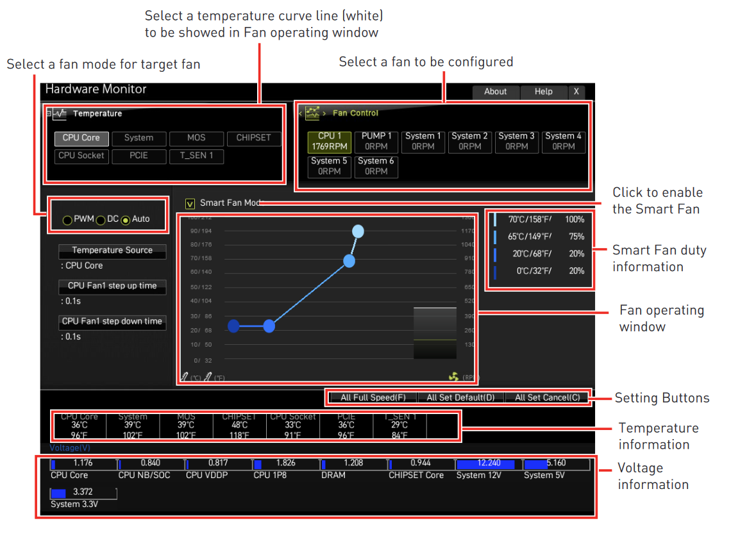Click the 0°C/32°F 20% duty row
Screen dimensions: 731x539
(540, 271)
